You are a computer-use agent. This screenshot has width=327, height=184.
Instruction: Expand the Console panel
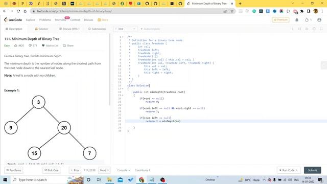point(124,170)
